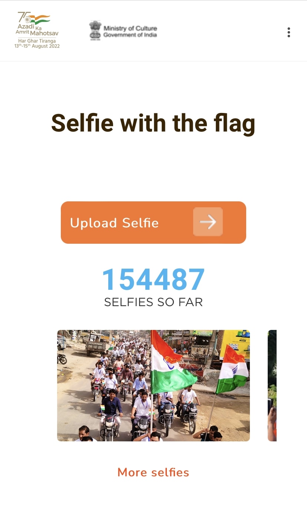Click the Government of India text line
The height and width of the screenshot is (522, 307).
click(x=130, y=35)
